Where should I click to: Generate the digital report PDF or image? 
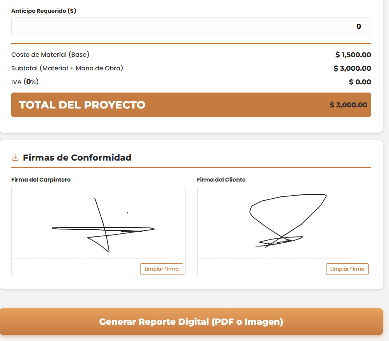pos(191,322)
